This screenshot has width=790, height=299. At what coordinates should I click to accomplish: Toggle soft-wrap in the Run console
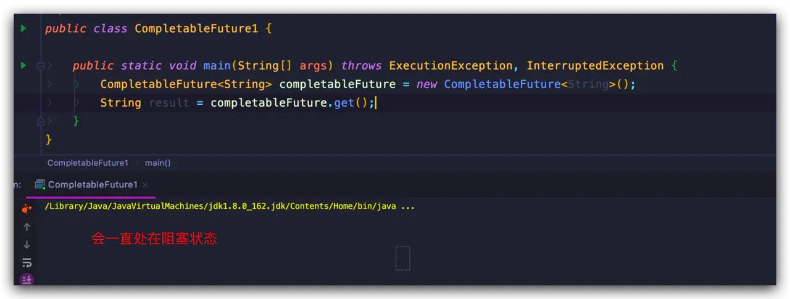pos(27,263)
